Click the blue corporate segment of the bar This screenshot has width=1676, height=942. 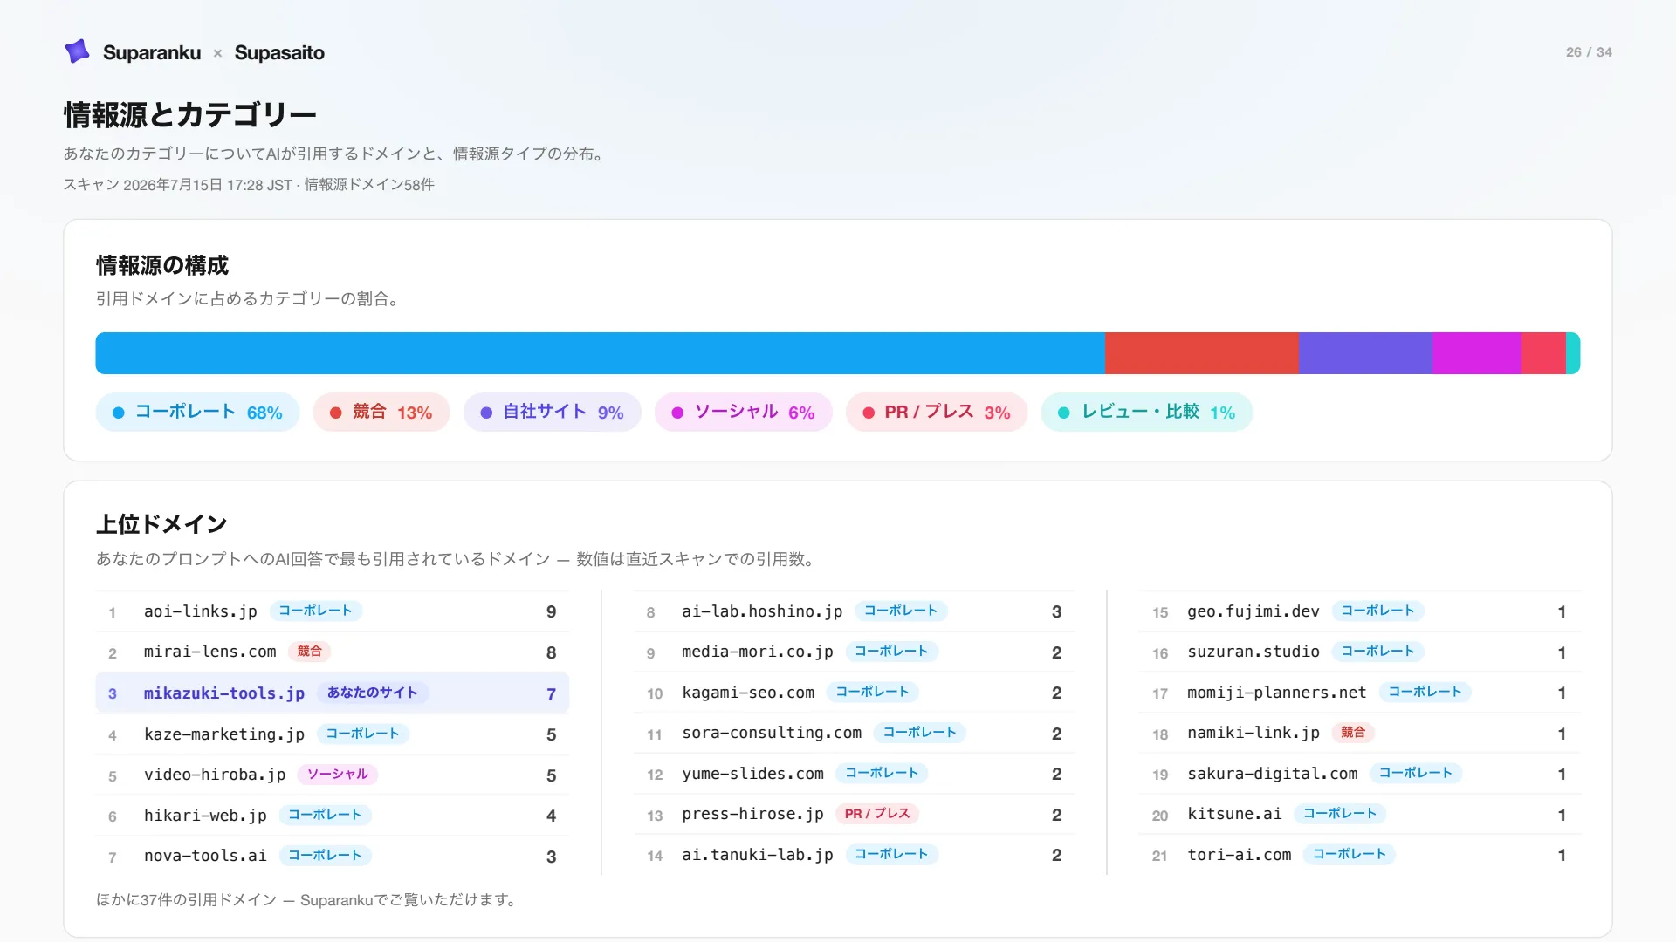pos(600,353)
